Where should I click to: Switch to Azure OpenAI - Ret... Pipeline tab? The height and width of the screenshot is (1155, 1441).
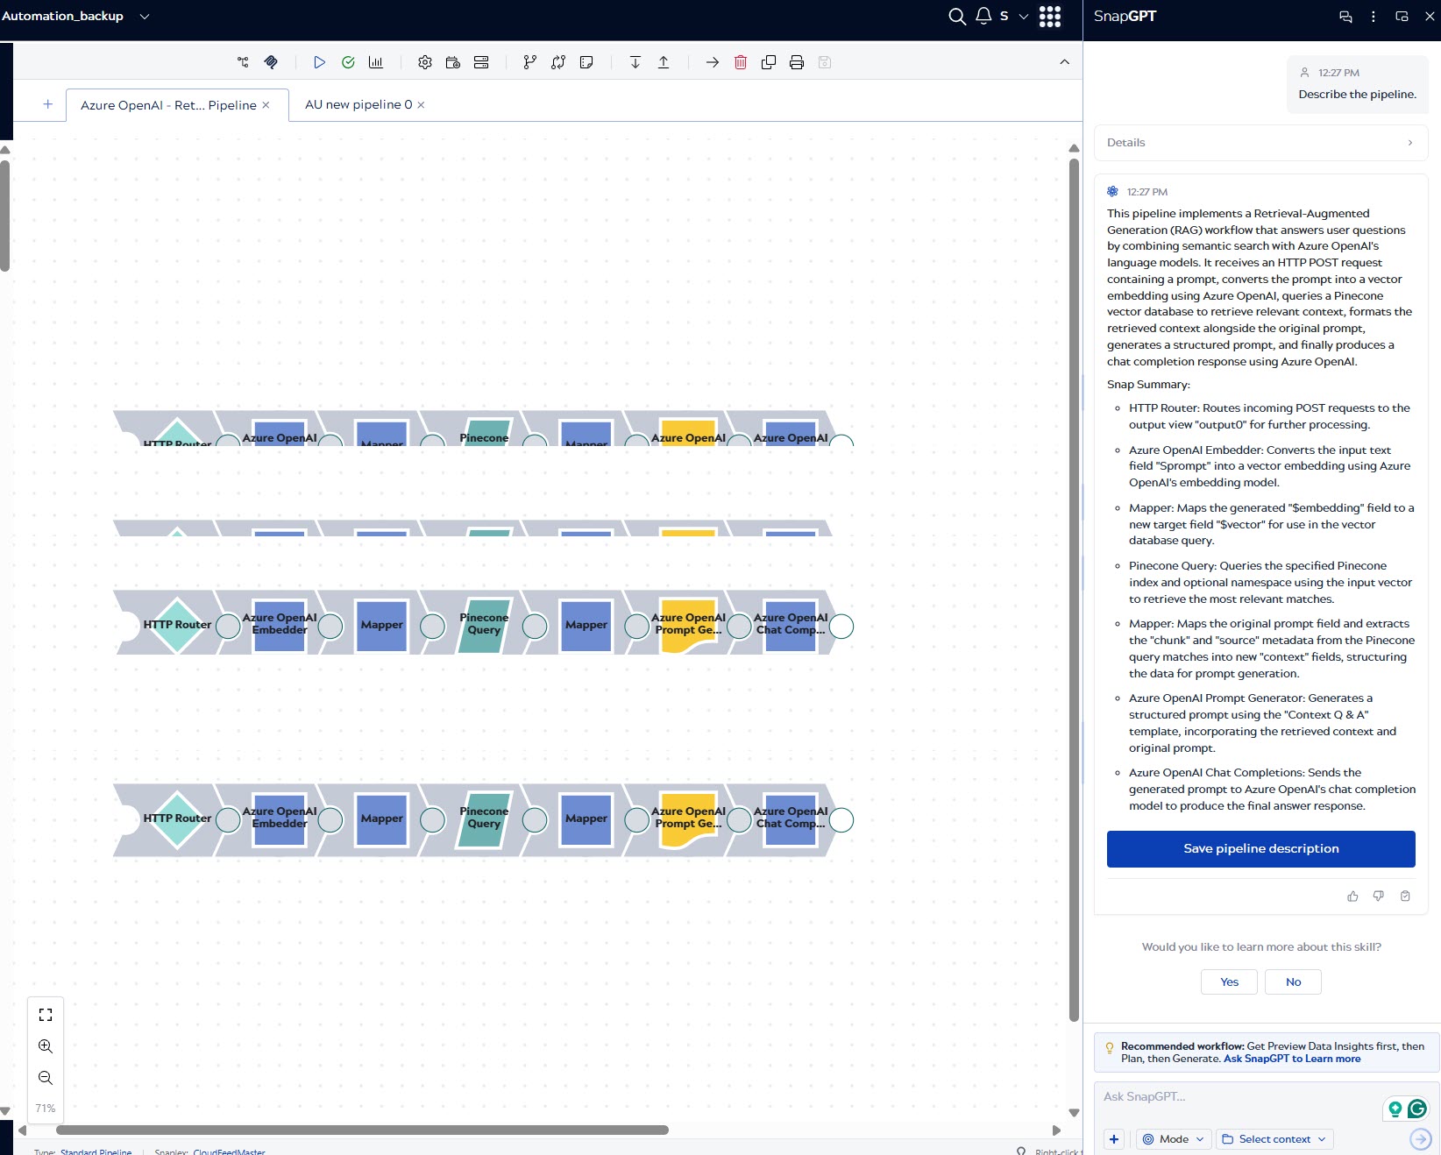pyautogui.click(x=168, y=105)
